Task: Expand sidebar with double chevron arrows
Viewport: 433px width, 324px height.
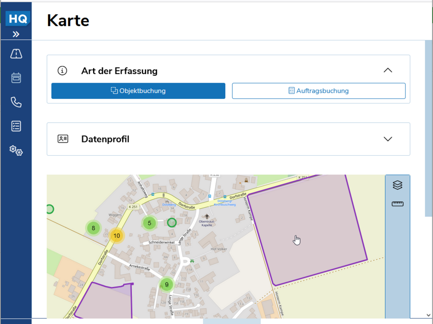Action: click(x=16, y=34)
